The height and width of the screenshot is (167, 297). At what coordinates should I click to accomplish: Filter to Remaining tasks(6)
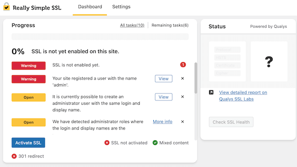click(170, 25)
